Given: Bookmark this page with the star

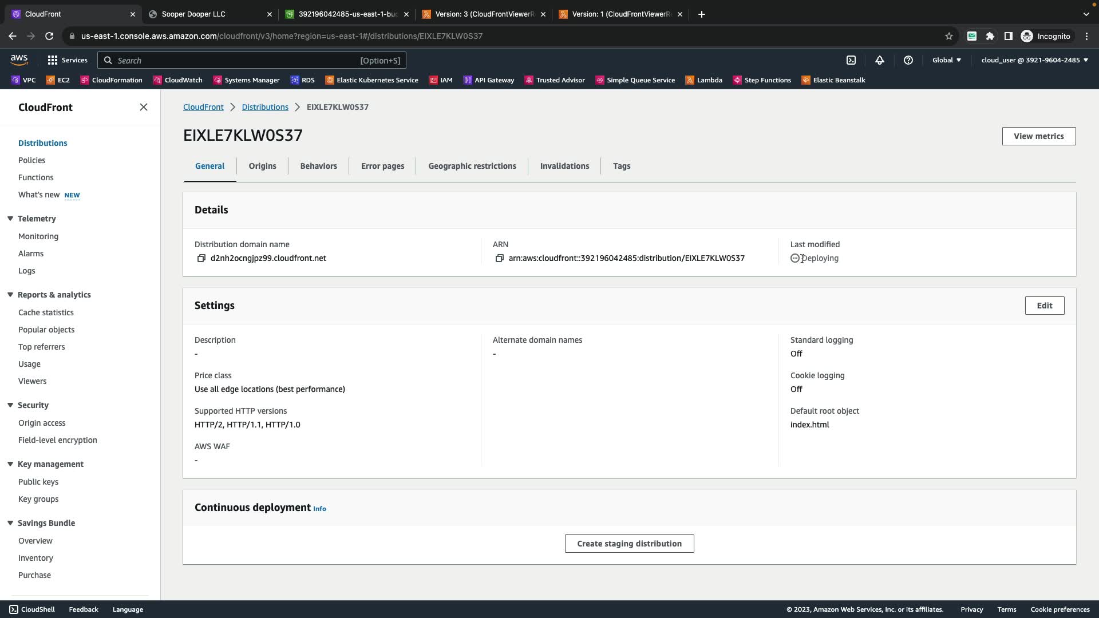Looking at the screenshot, I should [x=949, y=36].
